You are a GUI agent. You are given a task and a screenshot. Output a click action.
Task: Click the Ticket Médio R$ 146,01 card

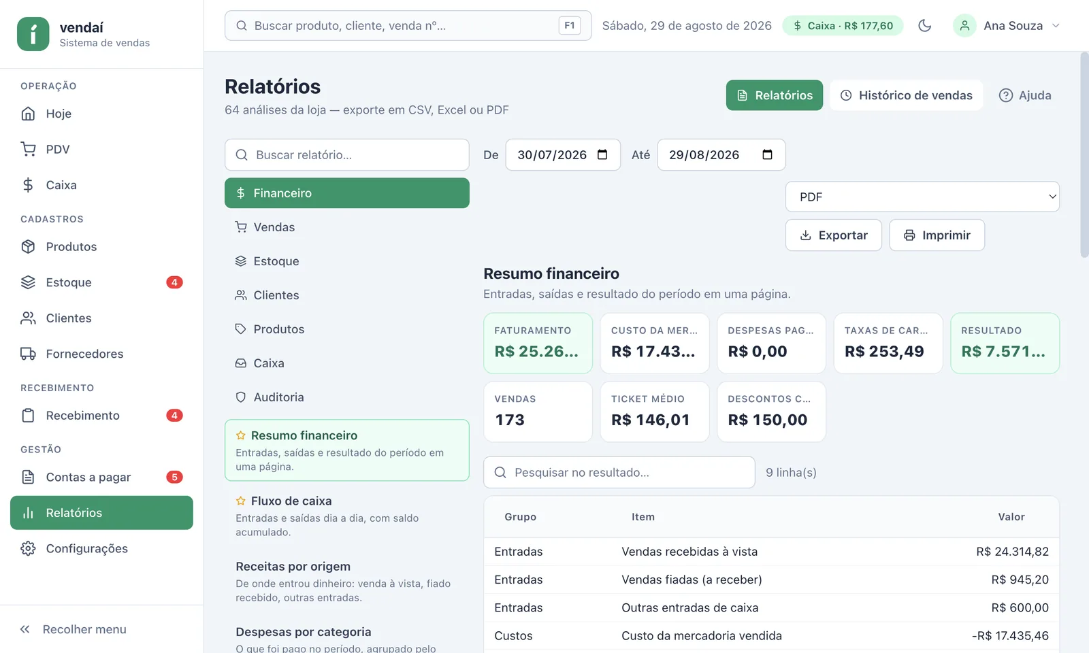pos(655,412)
